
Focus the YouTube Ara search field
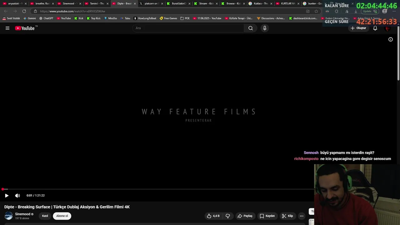tap(189, 28)
